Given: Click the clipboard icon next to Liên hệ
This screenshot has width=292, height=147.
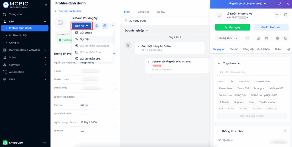Looking at the screenshot, I should tap(97, 26).
